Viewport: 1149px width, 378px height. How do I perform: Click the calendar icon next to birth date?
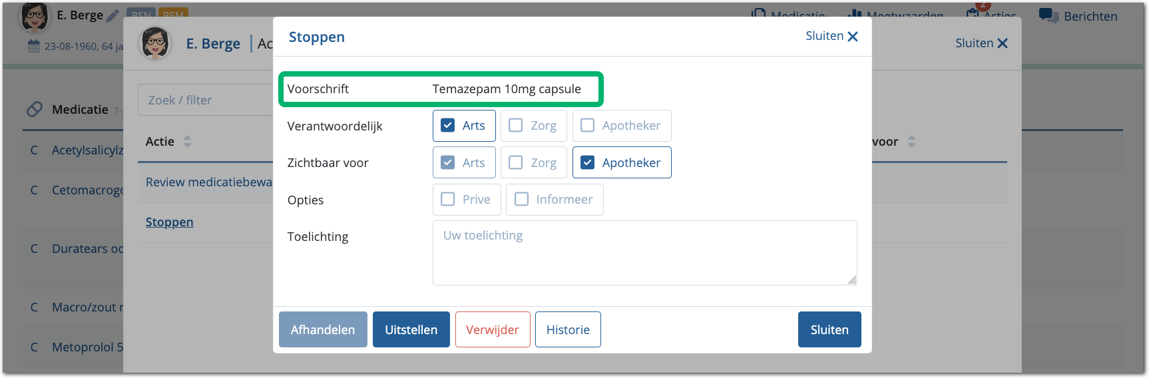click(x=34, y=46)
